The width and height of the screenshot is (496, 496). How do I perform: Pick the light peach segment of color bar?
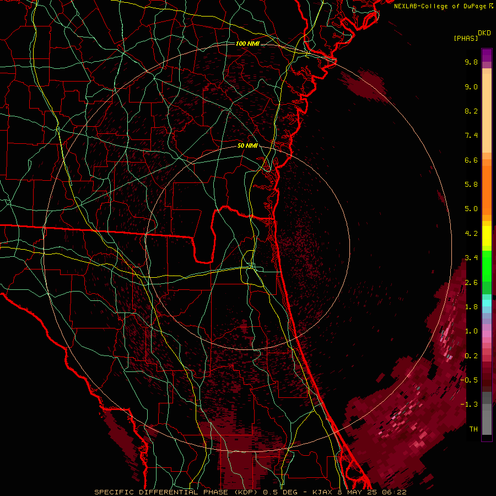pyautogui.click(x=487, y=113)
